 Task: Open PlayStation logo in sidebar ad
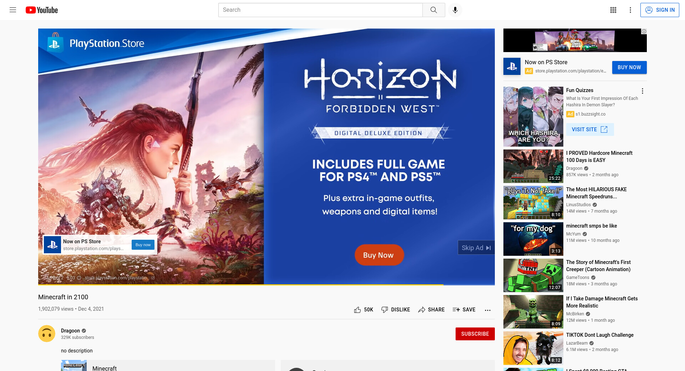pyautogui.click(x=512, y=66)
